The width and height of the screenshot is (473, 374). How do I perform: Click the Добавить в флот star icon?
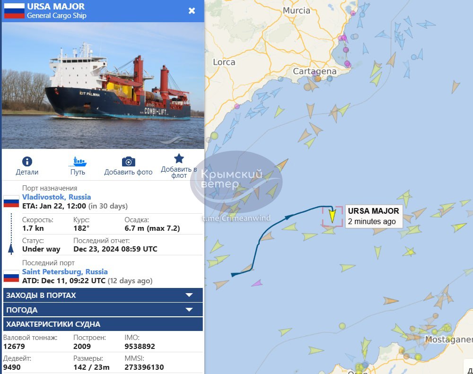(179, 159)
